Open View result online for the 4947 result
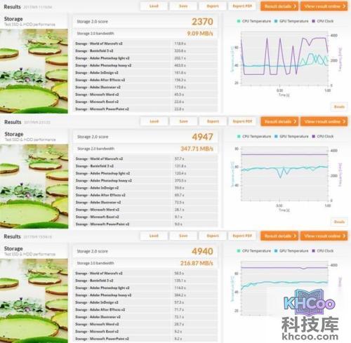The height and width of the screenshot is (343, 351). [x=324, y=121]
